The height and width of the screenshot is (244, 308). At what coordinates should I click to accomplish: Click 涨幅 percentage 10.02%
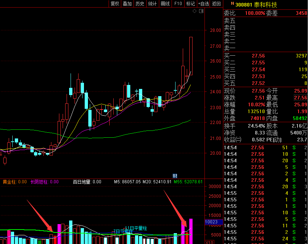pyautogui.click(x=257, y=104)
